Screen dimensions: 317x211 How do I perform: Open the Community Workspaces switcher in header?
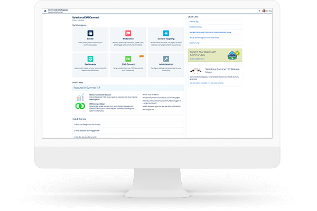58,11
